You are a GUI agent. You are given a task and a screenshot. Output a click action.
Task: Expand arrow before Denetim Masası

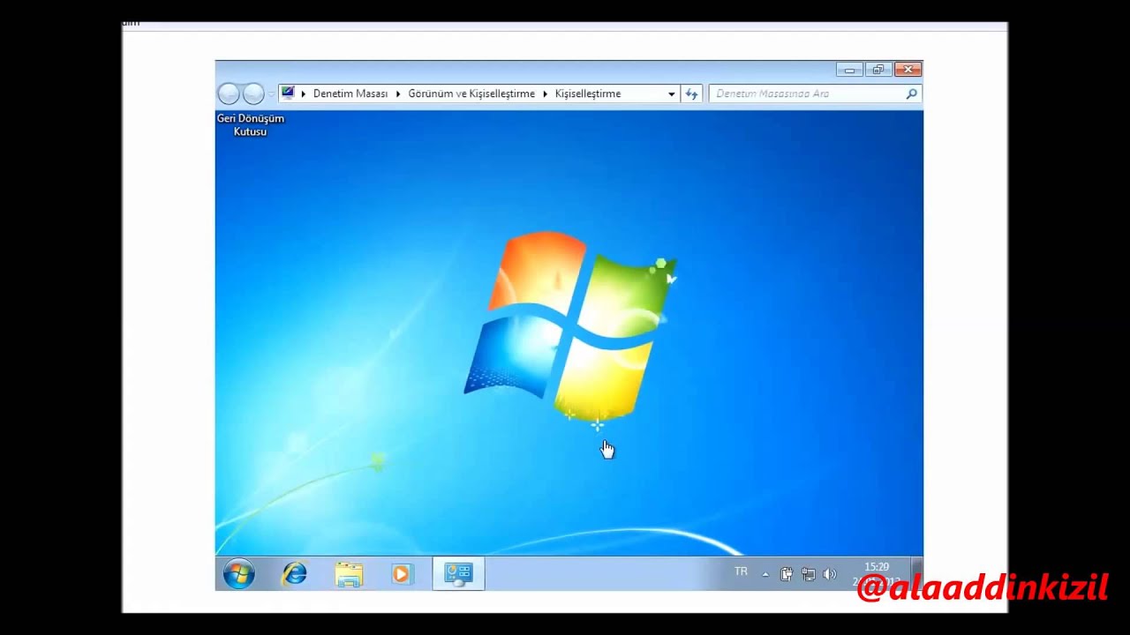click(304, 93)
